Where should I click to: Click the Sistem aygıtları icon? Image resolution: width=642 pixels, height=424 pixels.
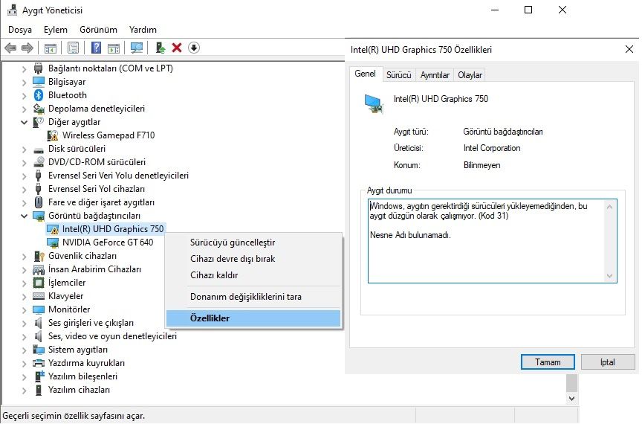coord(39,350)
